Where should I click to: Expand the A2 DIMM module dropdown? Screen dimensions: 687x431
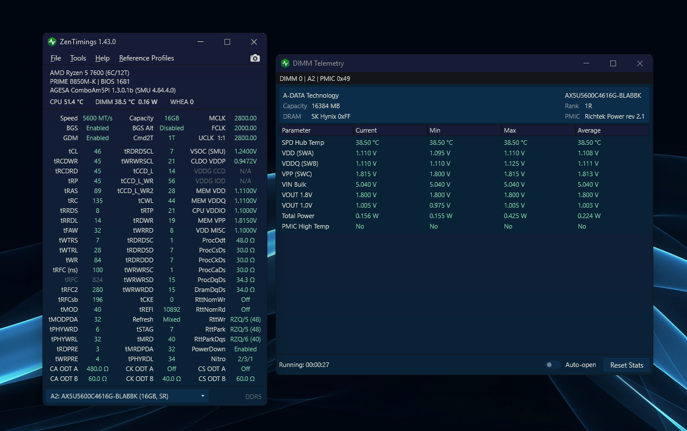(x=127, y=396)
